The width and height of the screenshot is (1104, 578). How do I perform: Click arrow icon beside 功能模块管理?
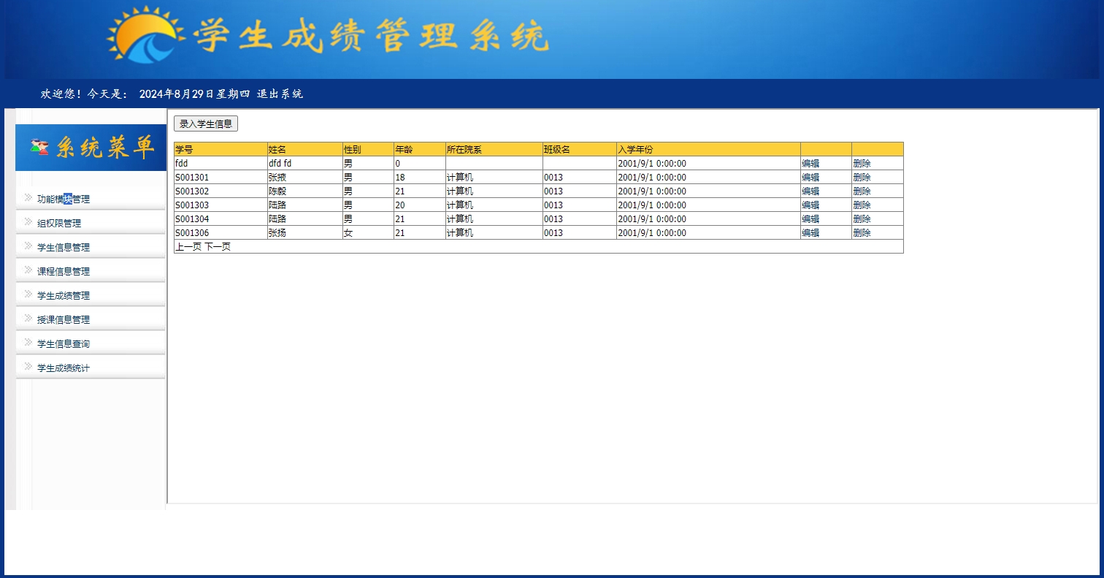28,197
